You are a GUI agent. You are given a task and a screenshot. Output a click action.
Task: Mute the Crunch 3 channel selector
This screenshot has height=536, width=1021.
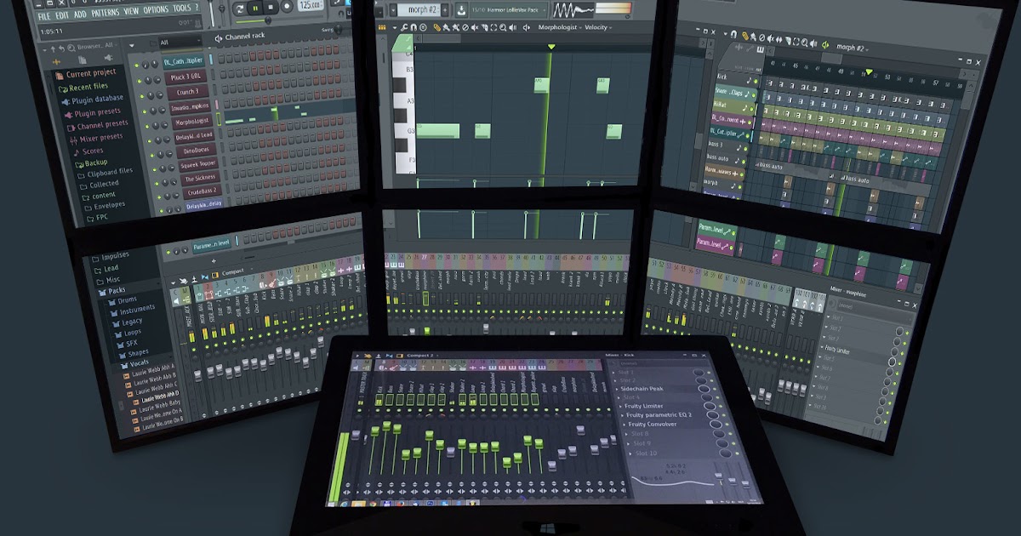pyautogui.click(x=141, y=95)
